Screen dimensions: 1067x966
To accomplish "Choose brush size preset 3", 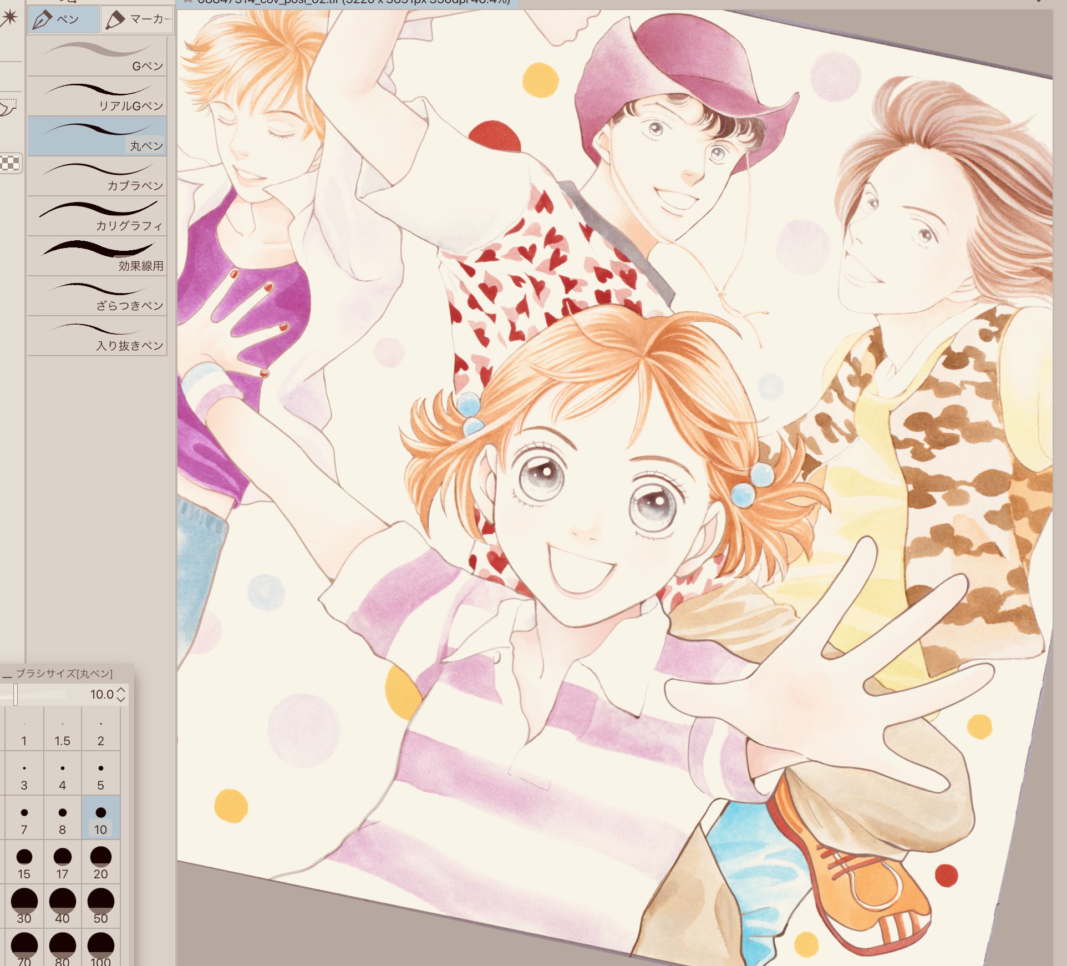I will (x=24, y=773).
